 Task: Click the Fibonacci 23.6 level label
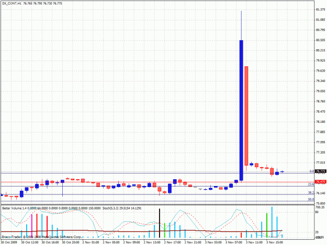pos(311,184)
